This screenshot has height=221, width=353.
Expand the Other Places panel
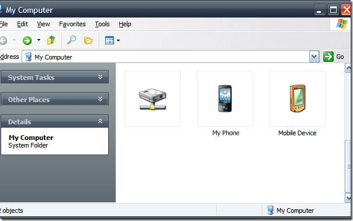pos(54,99)
